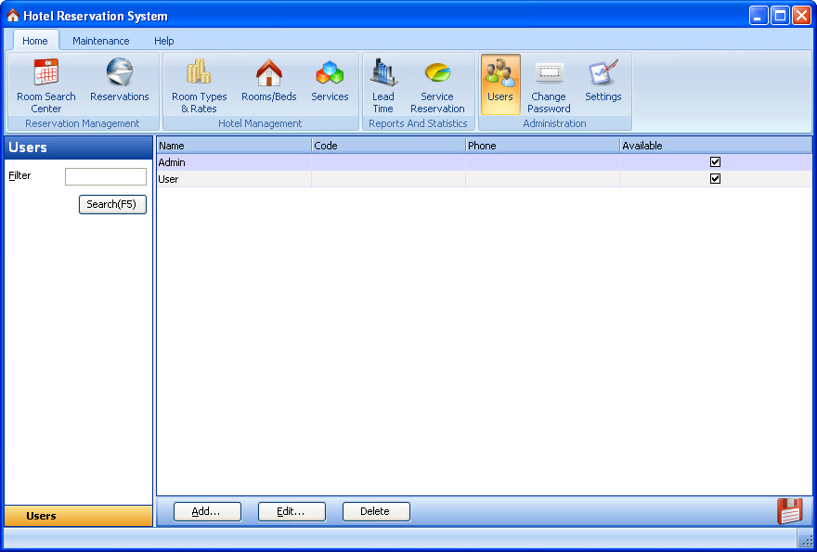Toggle the Available checkbox for User
The height and width of the screenshot is (552, 817).
(x=715, y=179)
